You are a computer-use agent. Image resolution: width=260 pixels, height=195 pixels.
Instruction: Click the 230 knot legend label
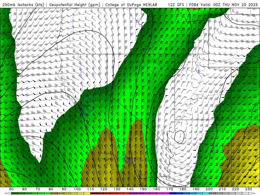pyautogui.click(x=249, y=189)
